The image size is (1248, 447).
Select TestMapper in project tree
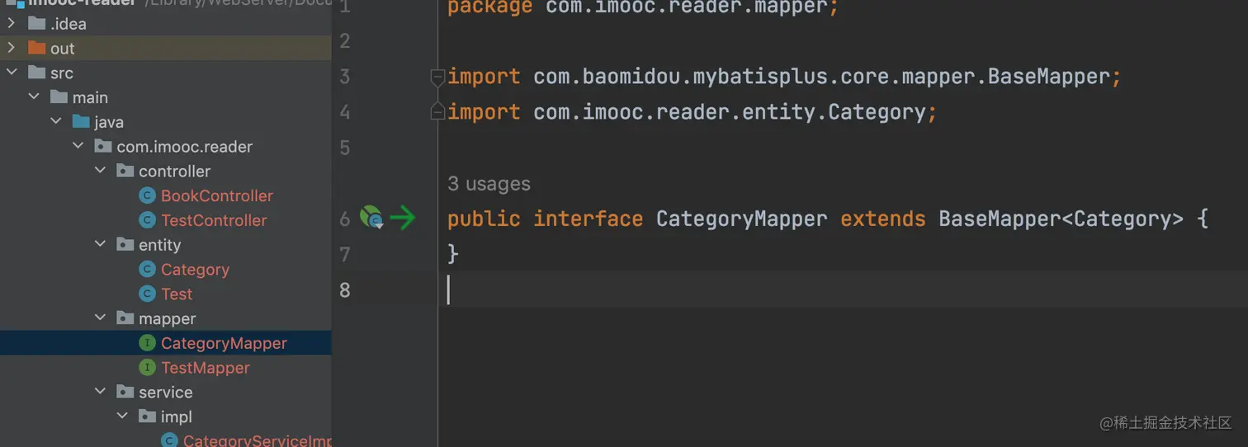pyautogui.click(x=205, y=368)
